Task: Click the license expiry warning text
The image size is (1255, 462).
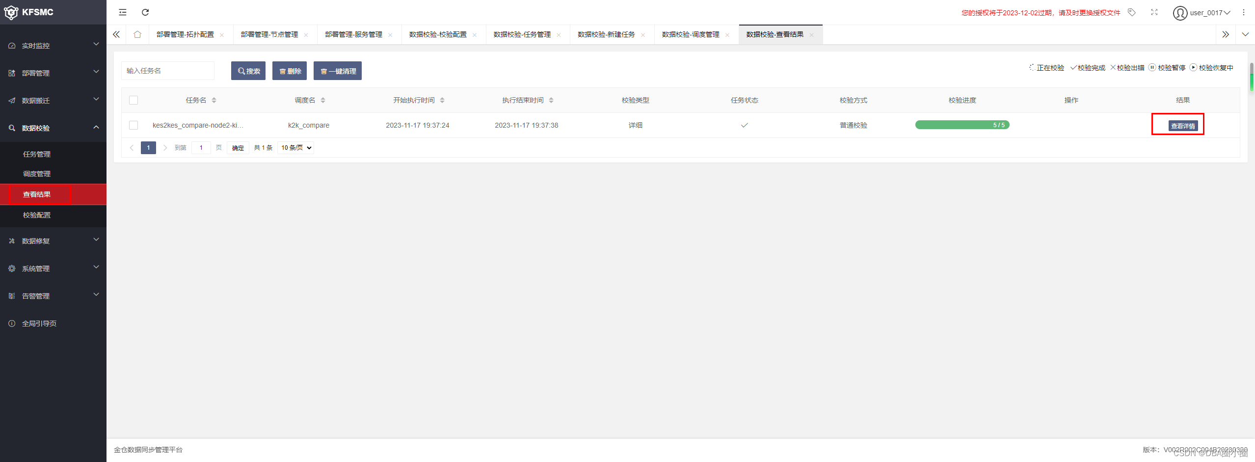Action: coord(1041,13)
